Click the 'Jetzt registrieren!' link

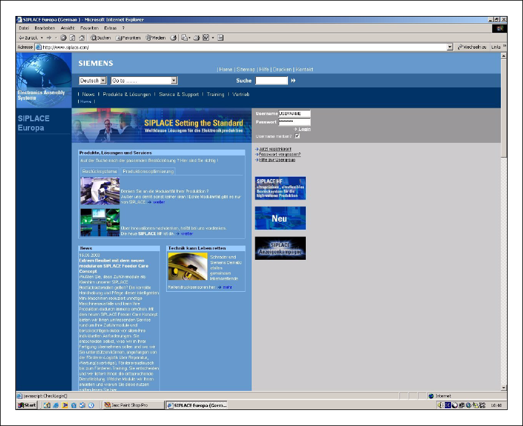tap(275, 149)
